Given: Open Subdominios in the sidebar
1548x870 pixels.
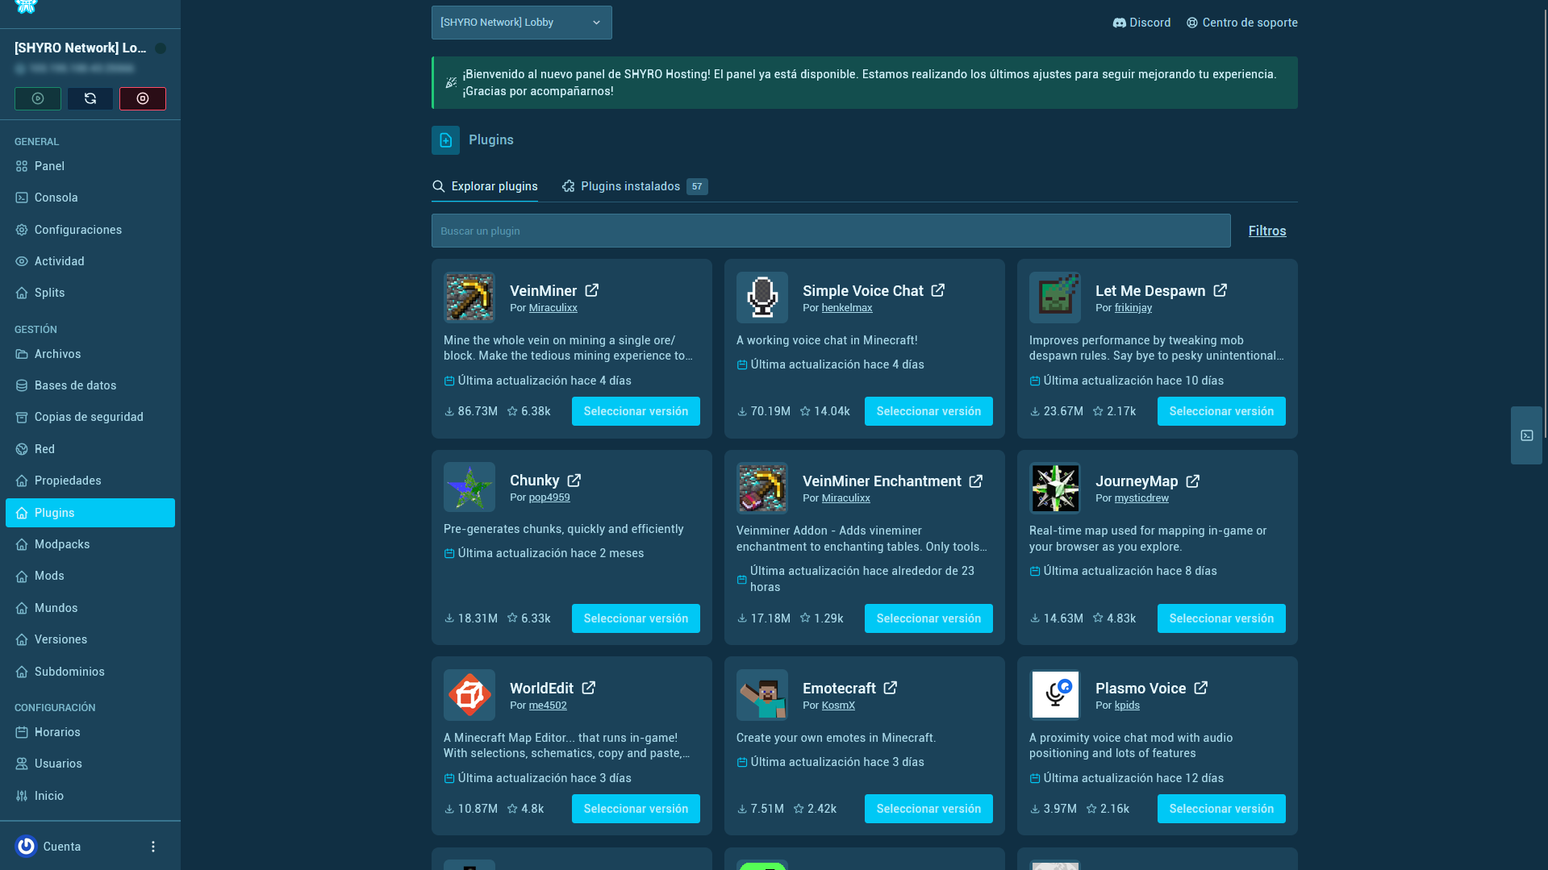Looking at the screenshot, I should 90,672.
